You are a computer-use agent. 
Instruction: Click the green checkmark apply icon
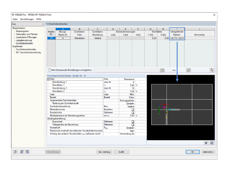pyautogui.click(x=188, y=70)
